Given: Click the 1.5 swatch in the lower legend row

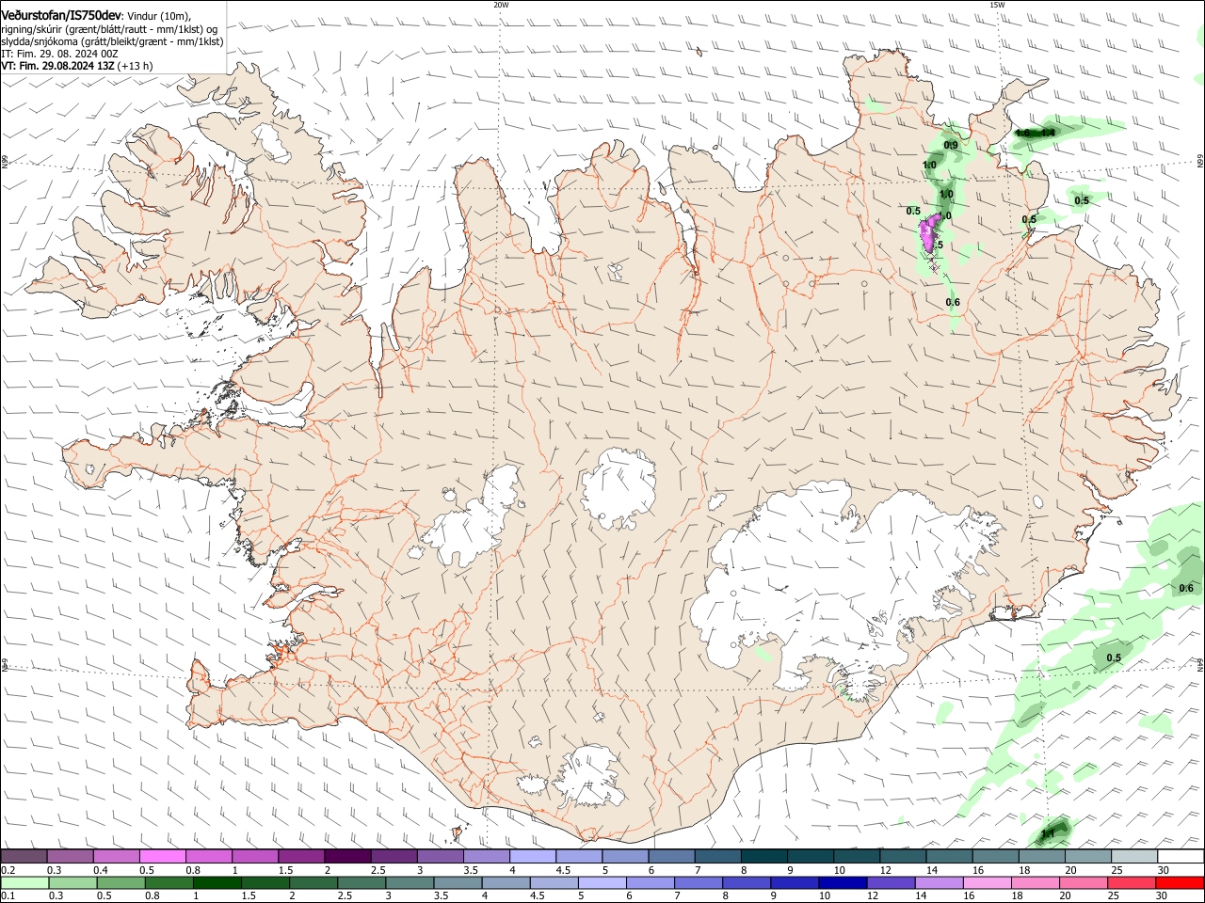Looking at the screenshot, I should (x=265, y=883).
